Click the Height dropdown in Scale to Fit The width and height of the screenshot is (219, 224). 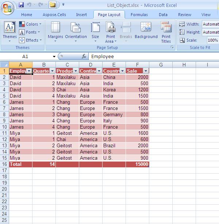[x=211, y=32]
